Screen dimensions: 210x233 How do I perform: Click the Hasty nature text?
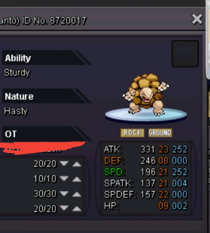tap(16, 111)
